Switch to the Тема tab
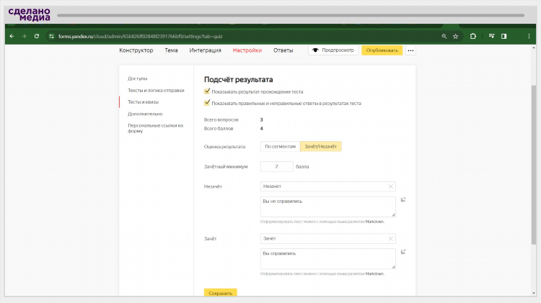Viewport: 541px width, 303px height. coord(171,50)
